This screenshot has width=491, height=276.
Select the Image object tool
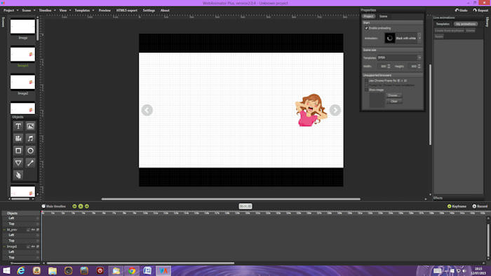30,126
